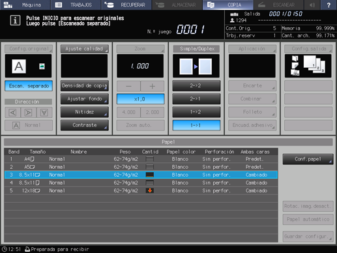Image resolution: width=337 pixels, height=253 pixels.
Task: Select the x1,0 zoom preset
Action: [140, 99]
